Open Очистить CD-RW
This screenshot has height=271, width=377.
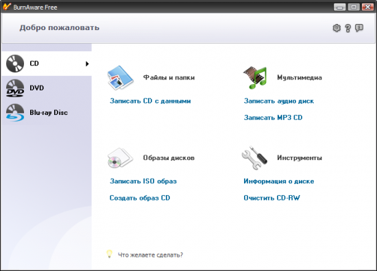[271, 198]
